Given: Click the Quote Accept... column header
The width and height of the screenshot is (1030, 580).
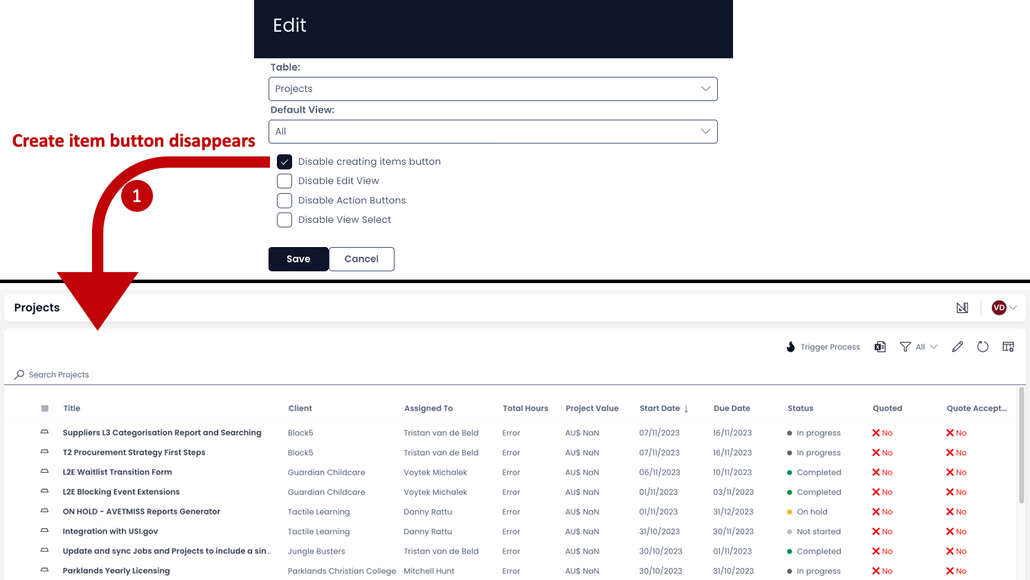Looking at the screenshot, I should [x=977, y=408].
